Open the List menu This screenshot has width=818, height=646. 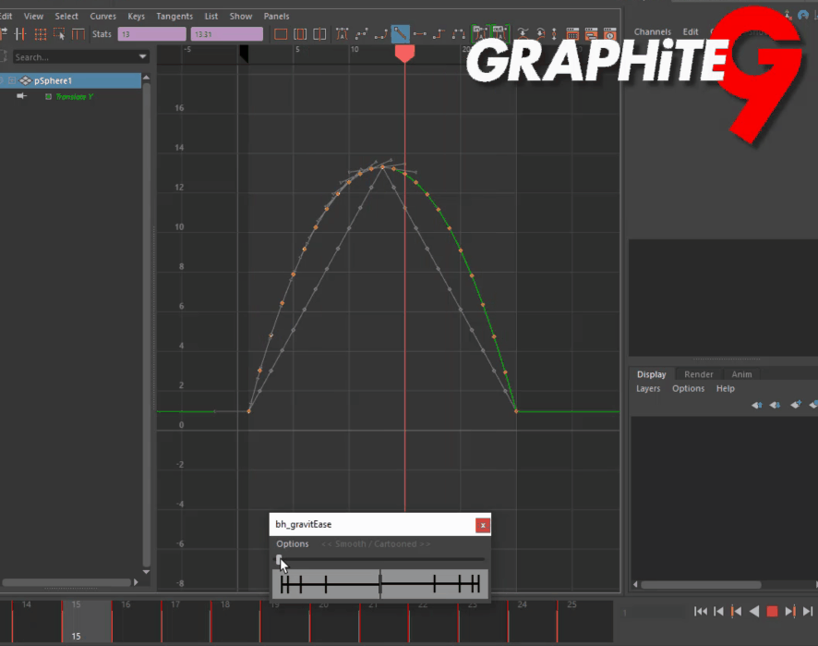pyautogui.click(x=211, y=17)
